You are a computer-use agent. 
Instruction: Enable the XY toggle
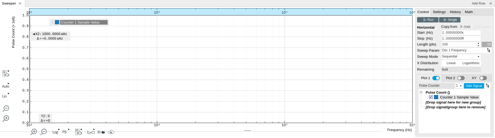pos(483,78)
